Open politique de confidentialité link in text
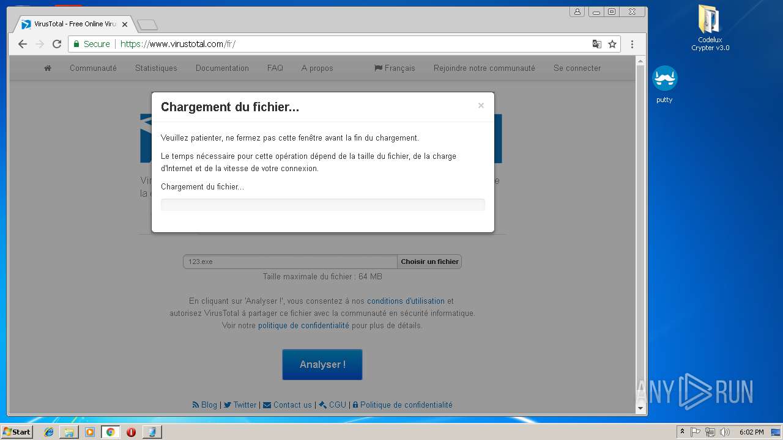 (303, 326)
